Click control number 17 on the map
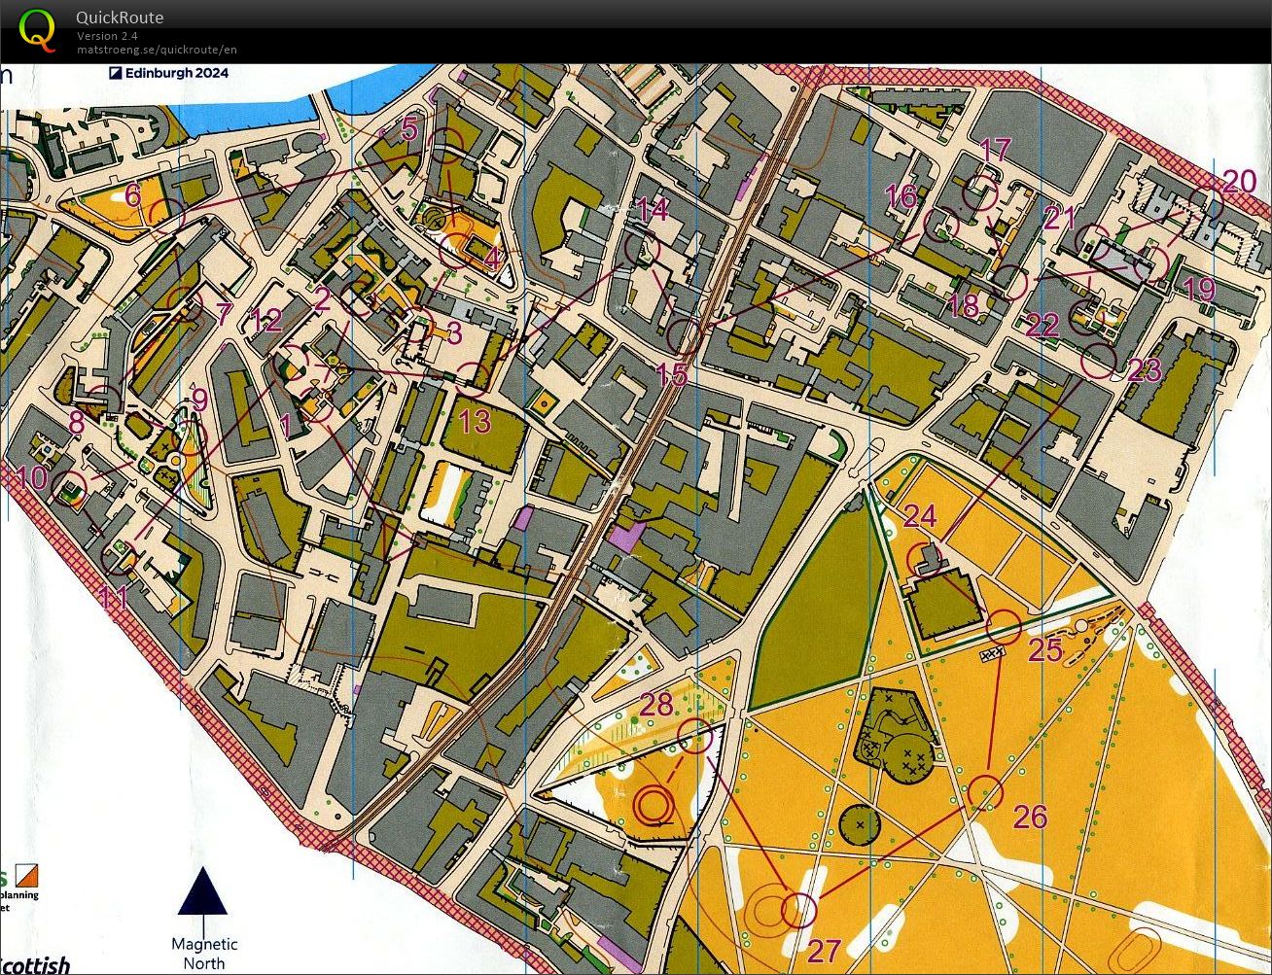 [x=995, y=150]
